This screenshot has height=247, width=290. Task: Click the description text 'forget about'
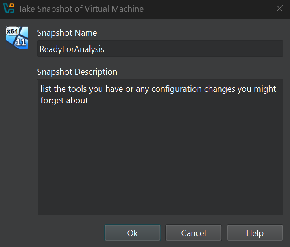coord(64,100)
